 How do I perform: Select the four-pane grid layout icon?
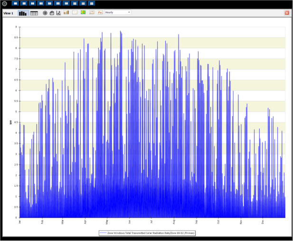coord(92,3)
